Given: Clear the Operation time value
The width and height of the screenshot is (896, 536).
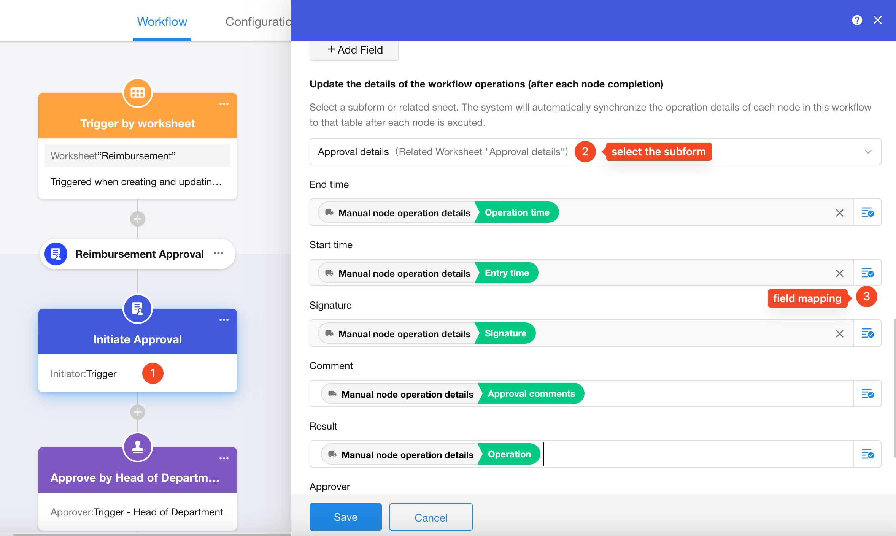Looking at the screenshot, I should (x=840, y=213).
